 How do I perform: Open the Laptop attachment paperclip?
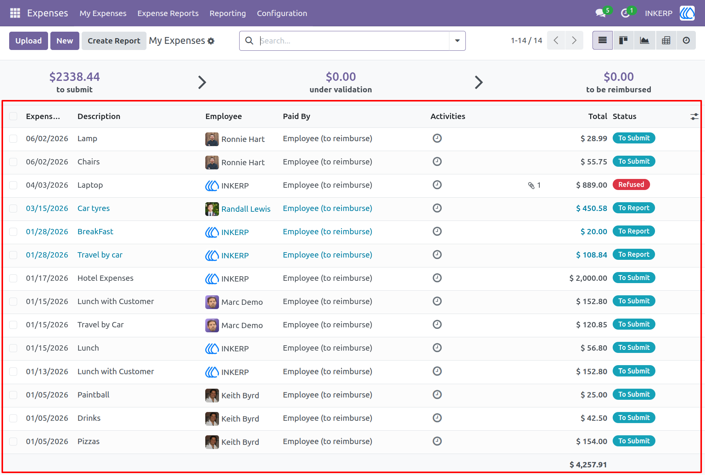point(531,185)
